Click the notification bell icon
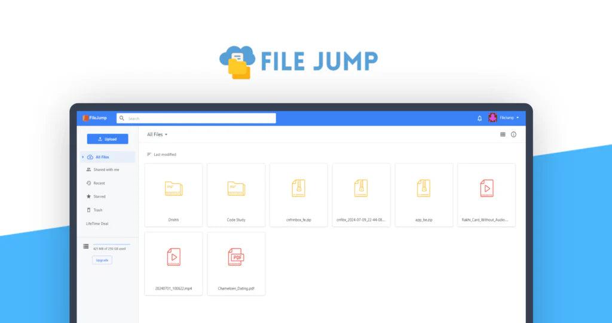 tap(479, 118)
